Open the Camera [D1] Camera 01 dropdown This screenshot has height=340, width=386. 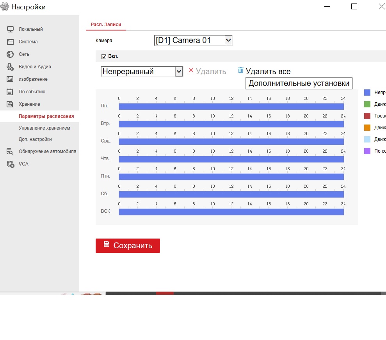[x=194, y=40]
